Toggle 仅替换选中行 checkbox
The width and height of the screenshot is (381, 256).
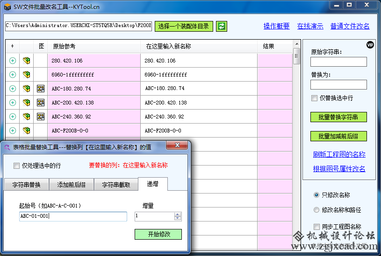tap(314, 98)
